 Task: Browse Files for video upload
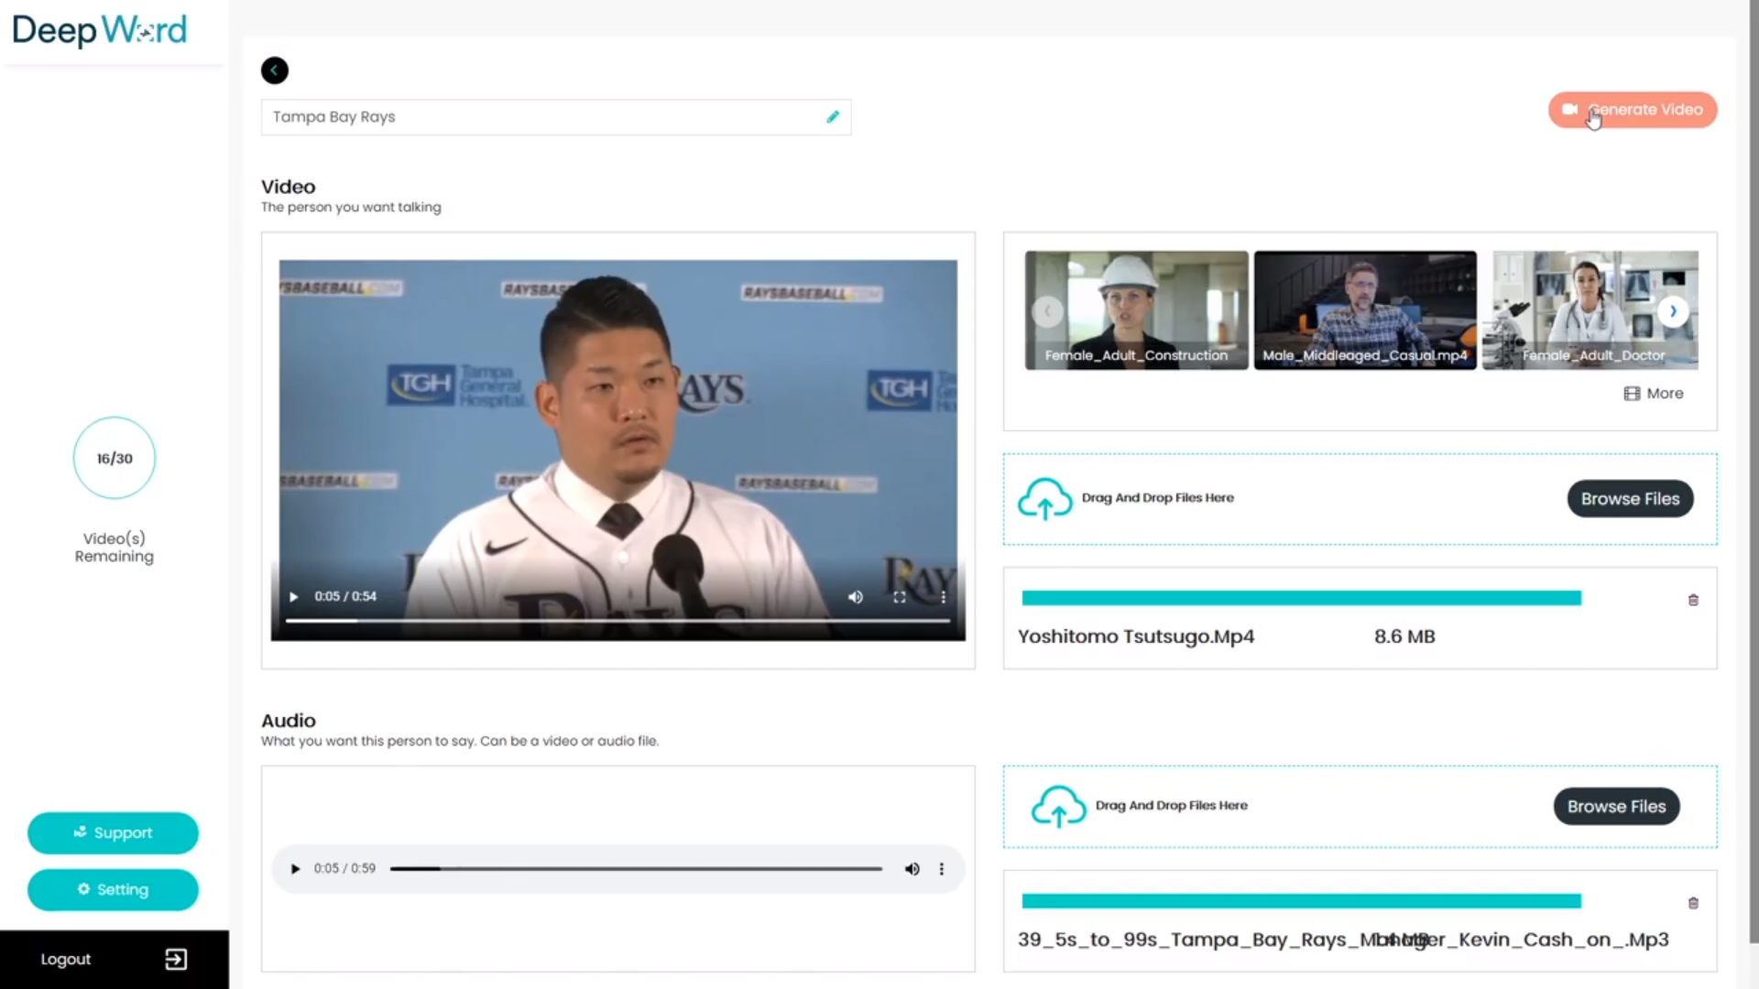click(1630, 499)
